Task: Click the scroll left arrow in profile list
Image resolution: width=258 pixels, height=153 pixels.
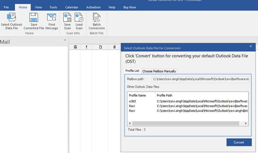Action: 130,123
